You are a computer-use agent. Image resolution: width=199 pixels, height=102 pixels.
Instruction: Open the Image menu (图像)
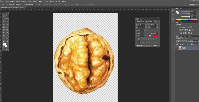pos(18,1)
